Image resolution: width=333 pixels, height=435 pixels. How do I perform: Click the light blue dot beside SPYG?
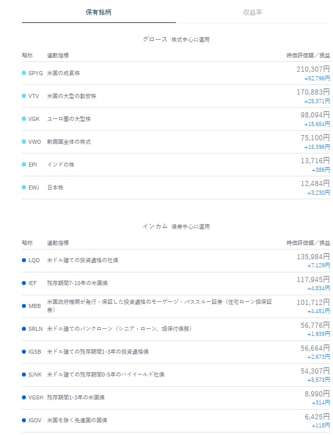click(x=24, y=73)
